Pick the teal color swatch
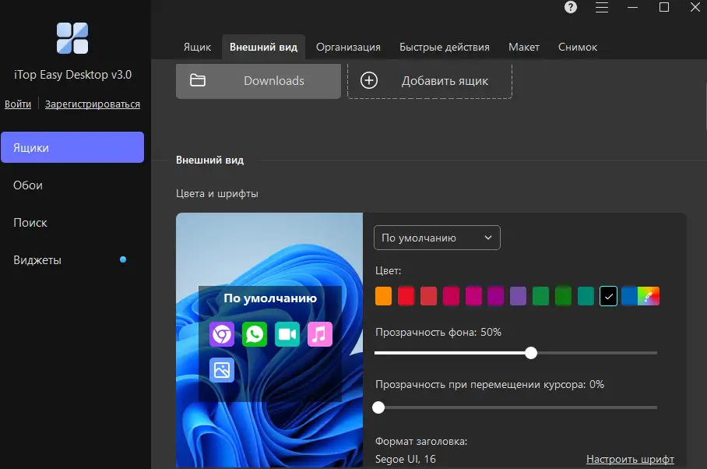Viewport: 707px width, 469px height. click(x=586, y=296)
